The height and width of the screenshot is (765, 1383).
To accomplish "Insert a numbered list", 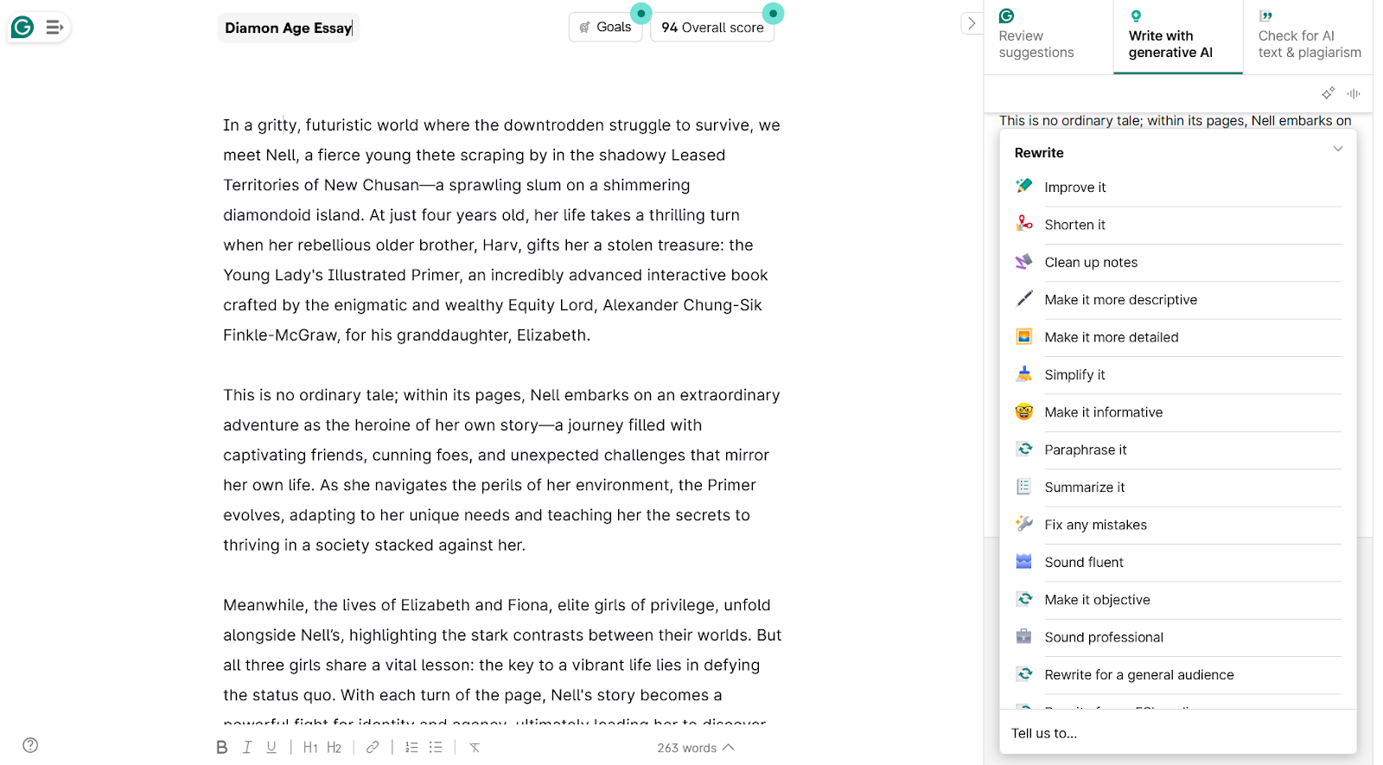I will pos(411,748).
